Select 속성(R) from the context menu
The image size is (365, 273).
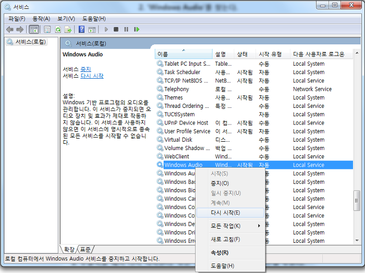[x=220, y=252]
